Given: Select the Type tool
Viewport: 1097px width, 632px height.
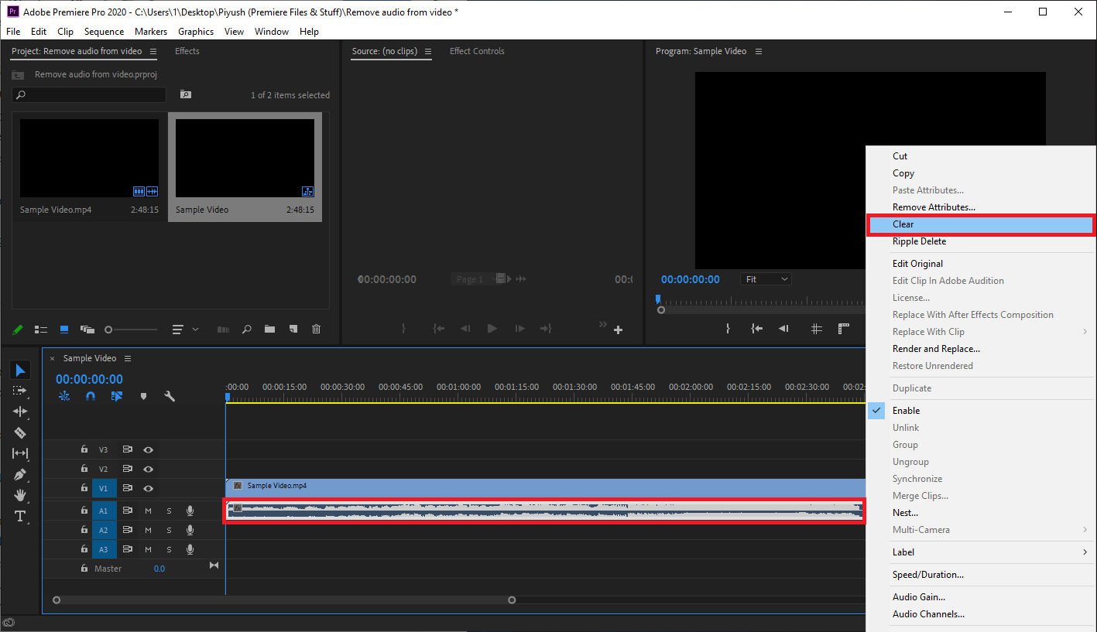Looking at the screenshot, I should (21, 516).
